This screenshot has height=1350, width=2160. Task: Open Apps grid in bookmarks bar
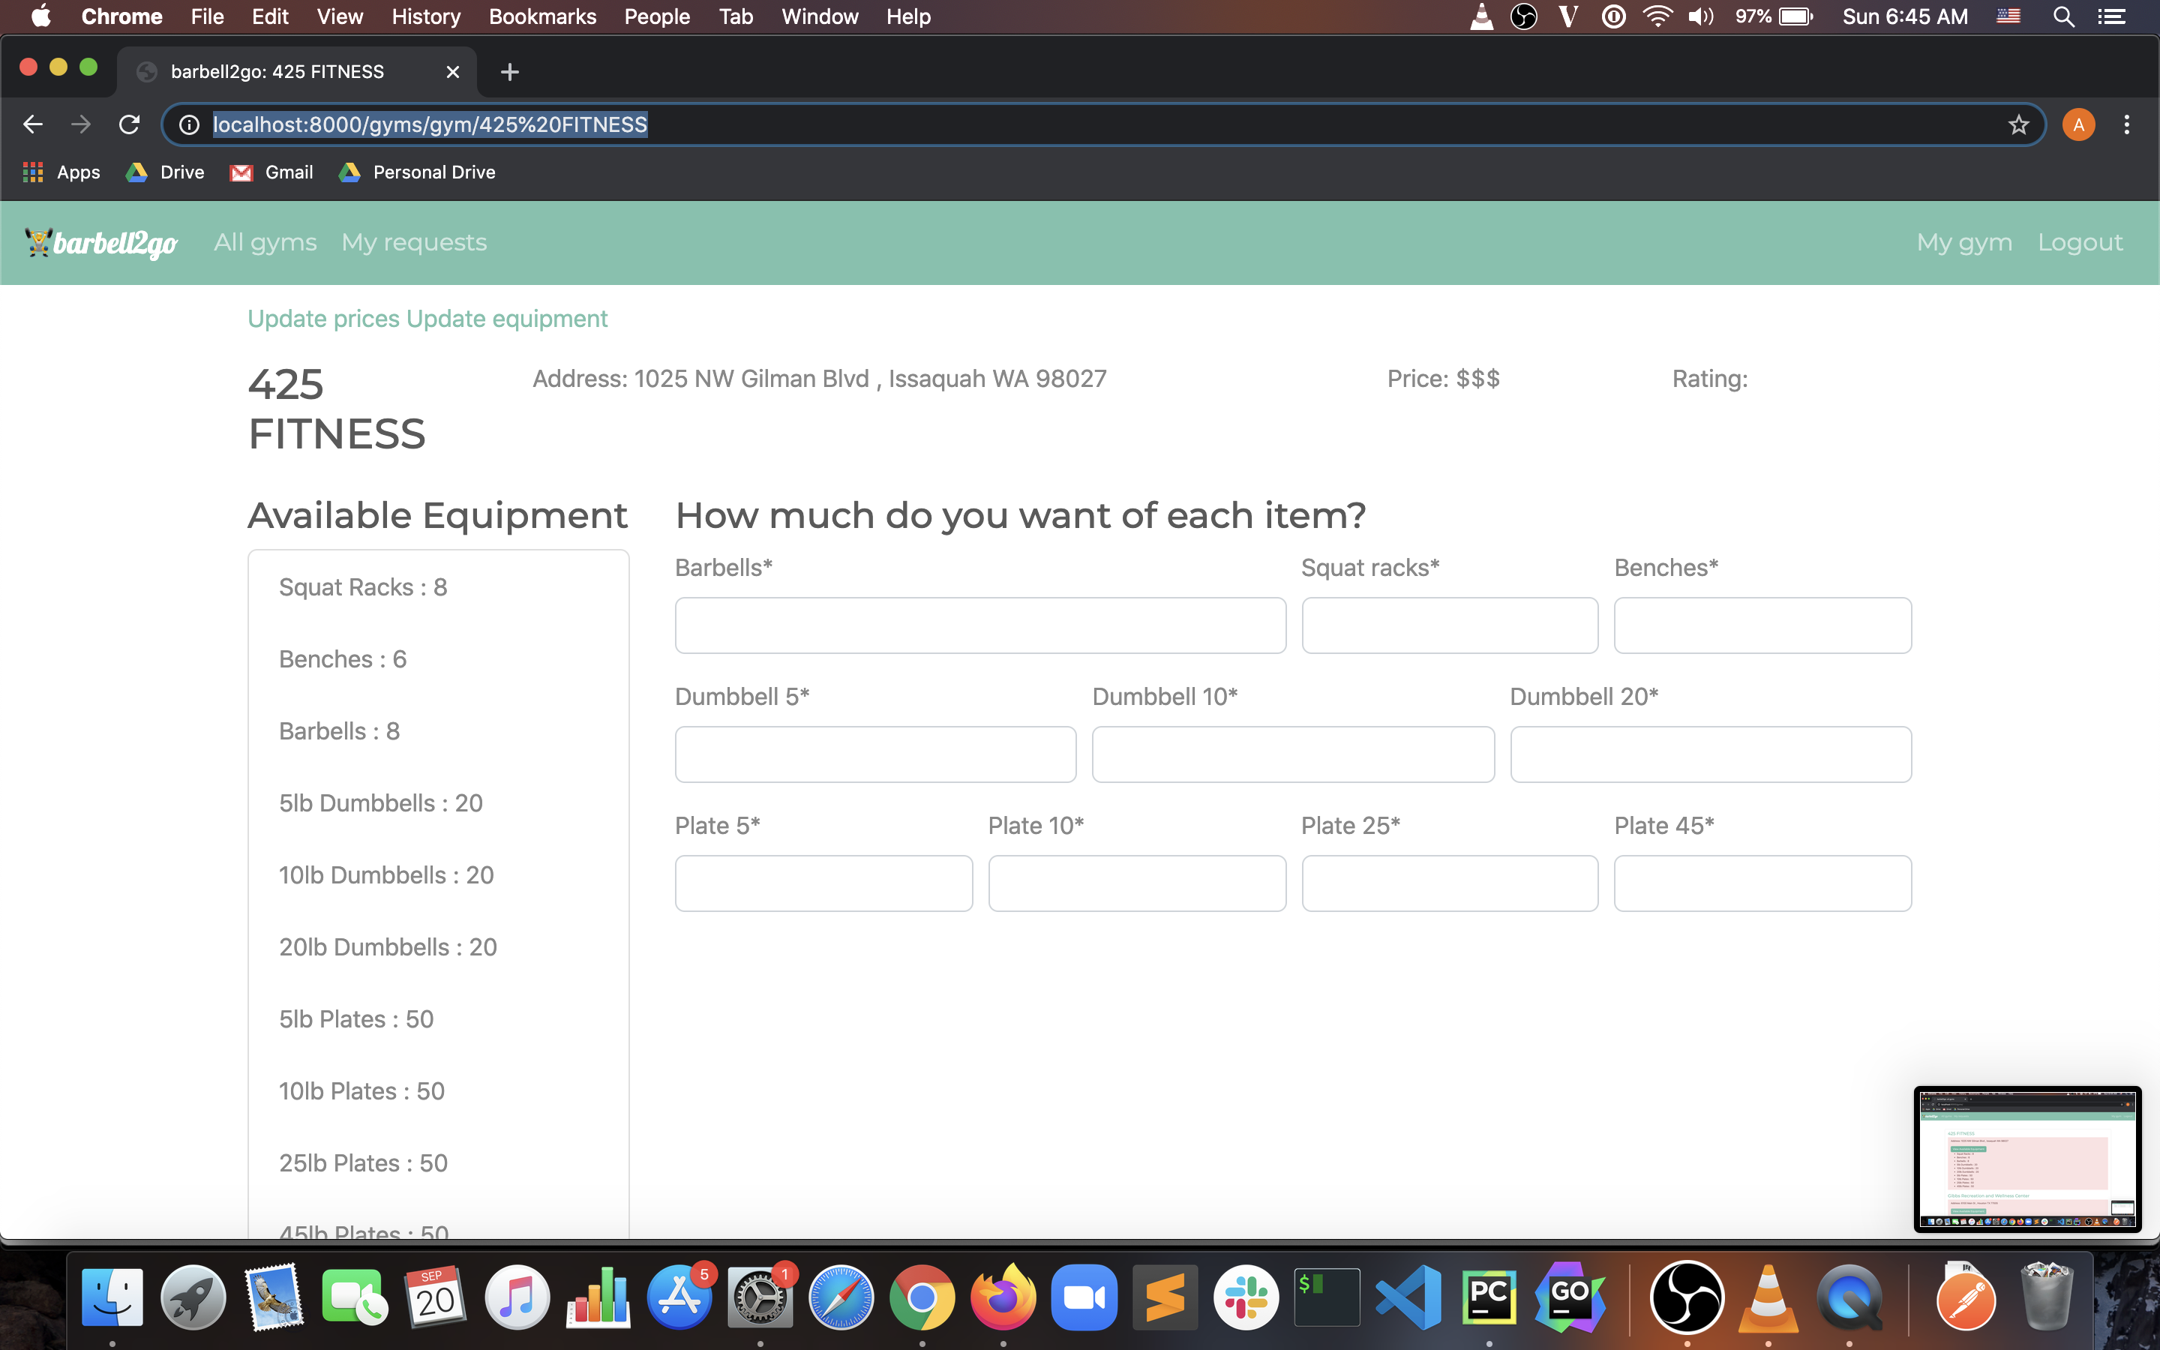click(x=61, y=172)
